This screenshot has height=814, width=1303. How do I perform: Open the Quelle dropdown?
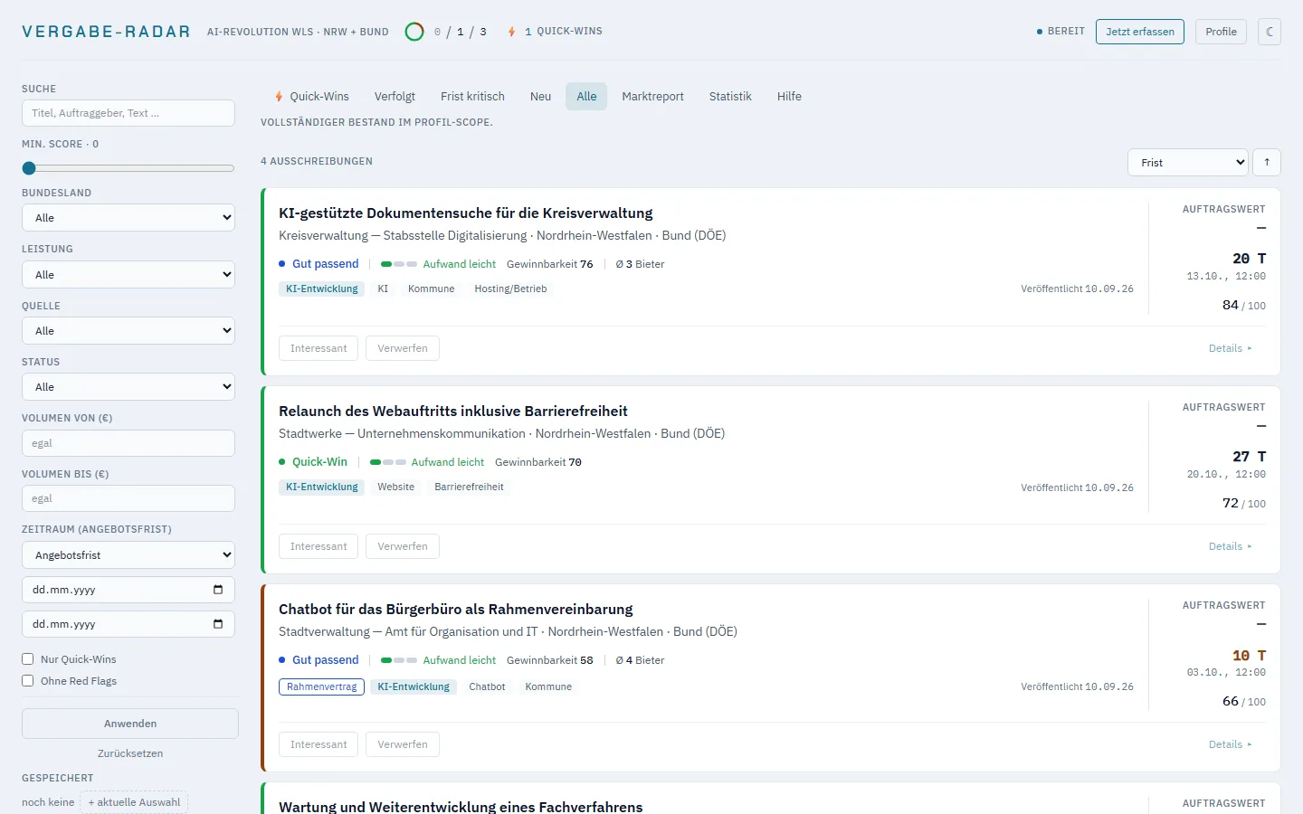pyautogui.click(x=128, y=330)
